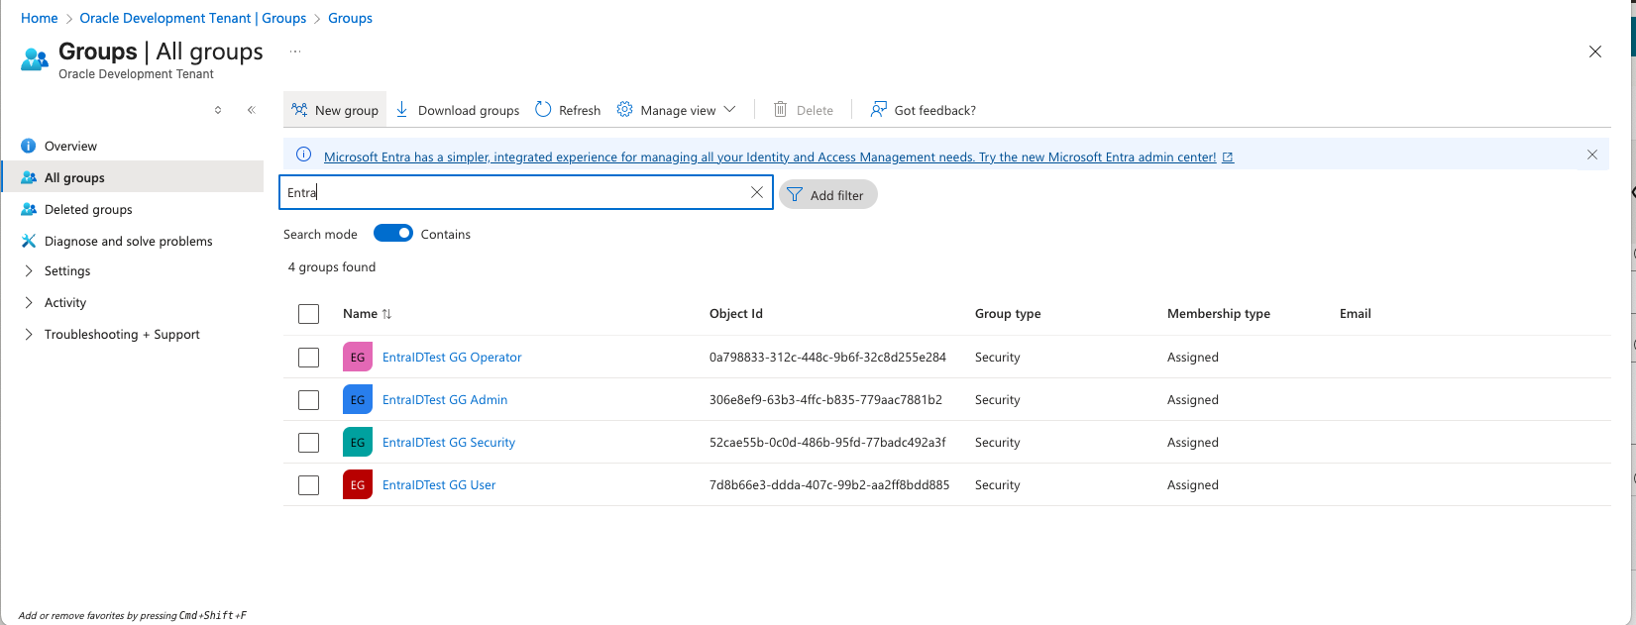1636x625 pixels.
Task: Click Object Id 306e8ef9-63b3-4ffc-b835-779aac7881b2
Action: pyautogui.click(x=825, y=400)
